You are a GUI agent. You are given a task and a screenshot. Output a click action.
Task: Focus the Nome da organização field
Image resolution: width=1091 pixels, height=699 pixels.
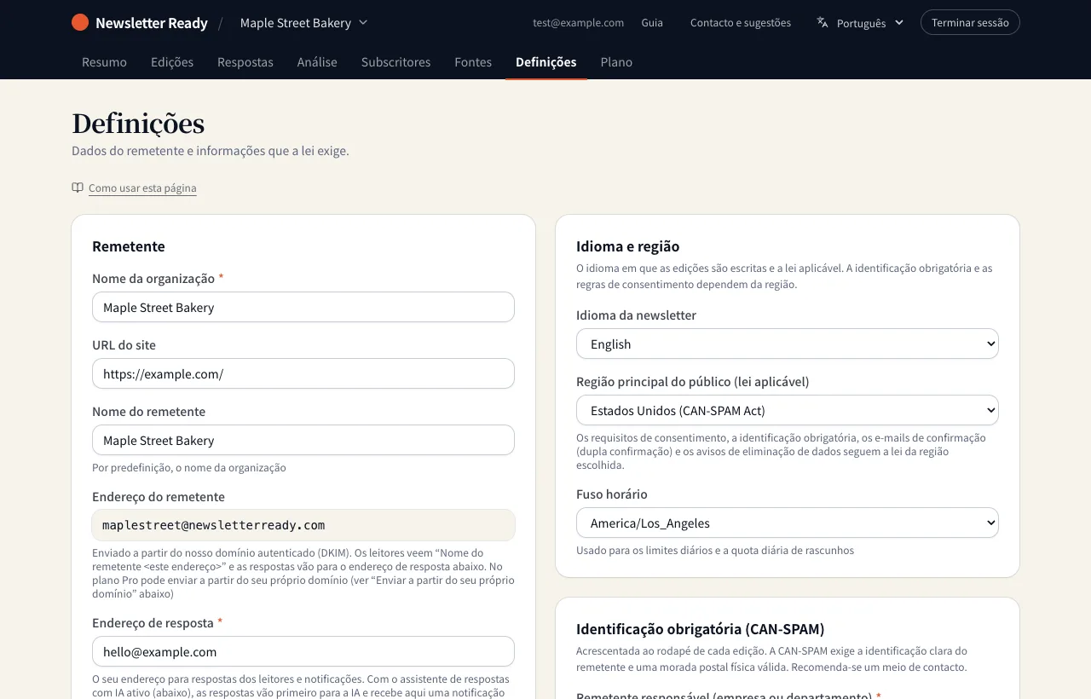tap(303, 307)
